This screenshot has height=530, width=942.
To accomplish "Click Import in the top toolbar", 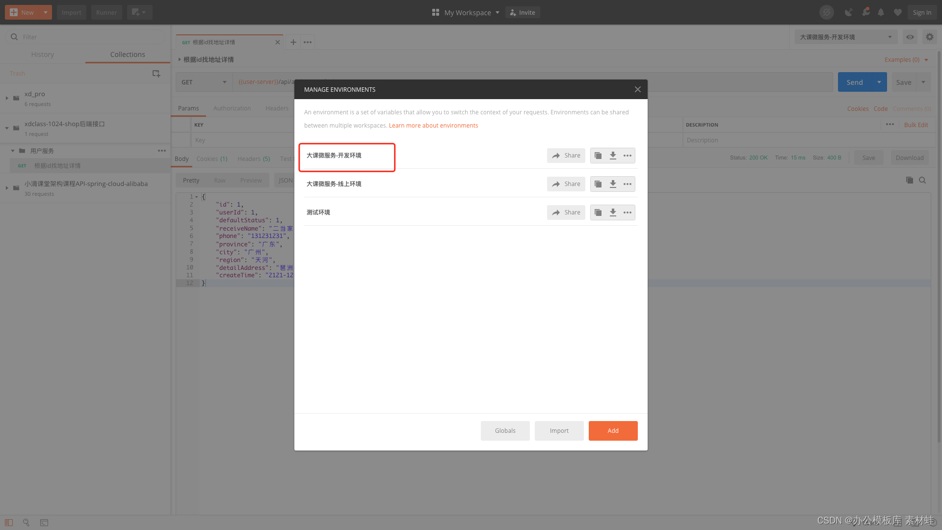I will [72, 12].
